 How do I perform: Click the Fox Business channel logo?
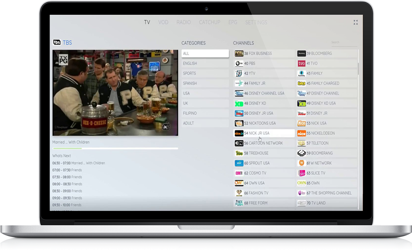tap(239, 53)
